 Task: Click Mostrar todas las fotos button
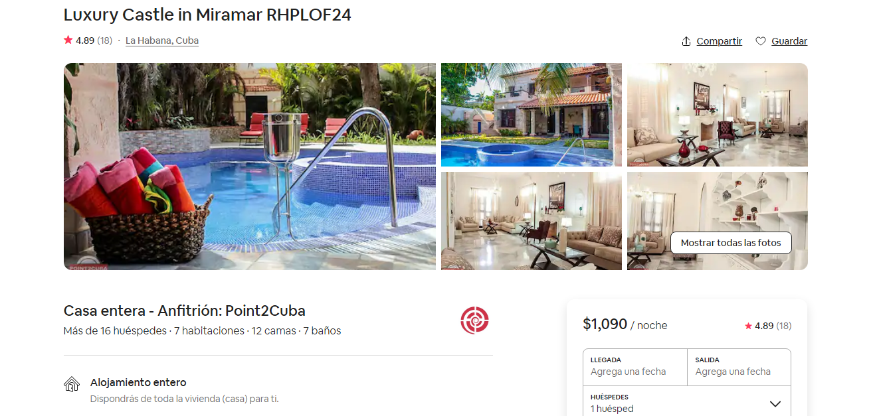[x=731, y=243]
